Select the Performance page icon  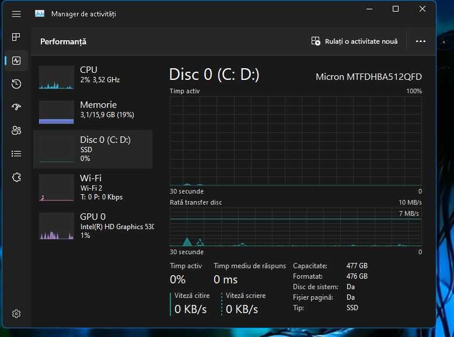[x=16, y=61]
